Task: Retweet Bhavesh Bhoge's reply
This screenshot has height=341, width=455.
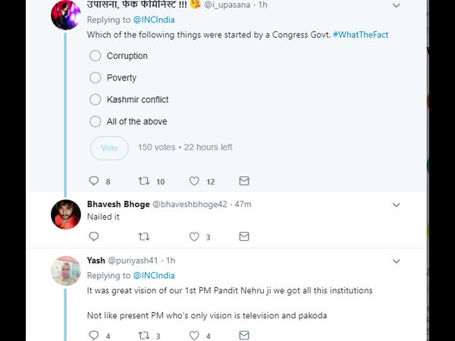Action: 144,236
